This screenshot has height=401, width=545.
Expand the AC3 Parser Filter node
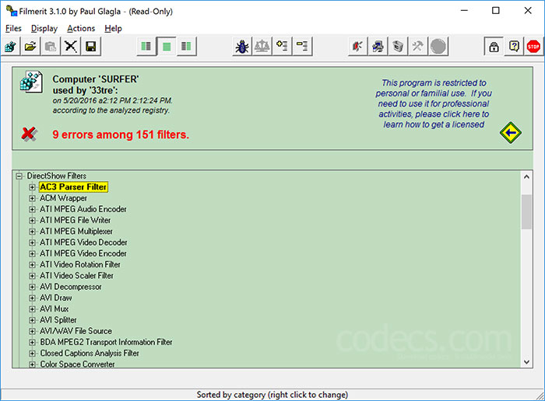(x=32, y=187)
